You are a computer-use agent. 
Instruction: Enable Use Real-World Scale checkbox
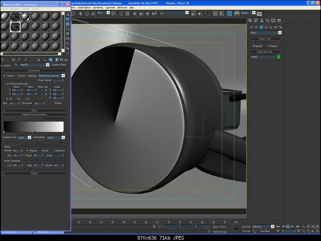click(x=4, y=84)
